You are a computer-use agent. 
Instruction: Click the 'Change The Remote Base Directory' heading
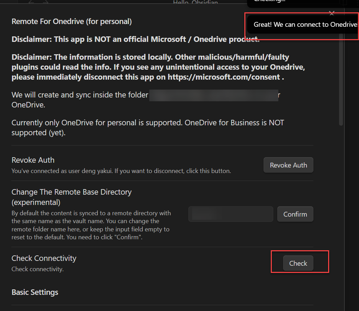tap(71, 192)
